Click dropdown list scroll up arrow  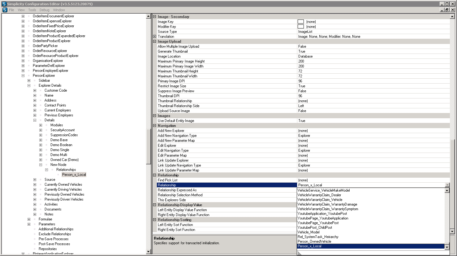coord(447,190)
